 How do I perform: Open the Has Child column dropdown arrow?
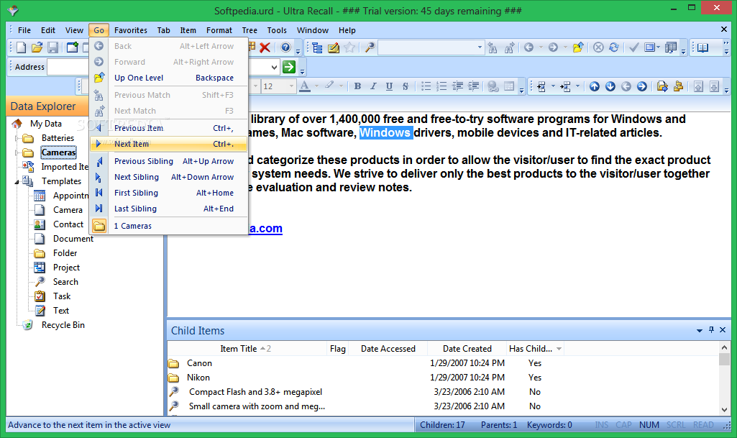click(559, 349)
